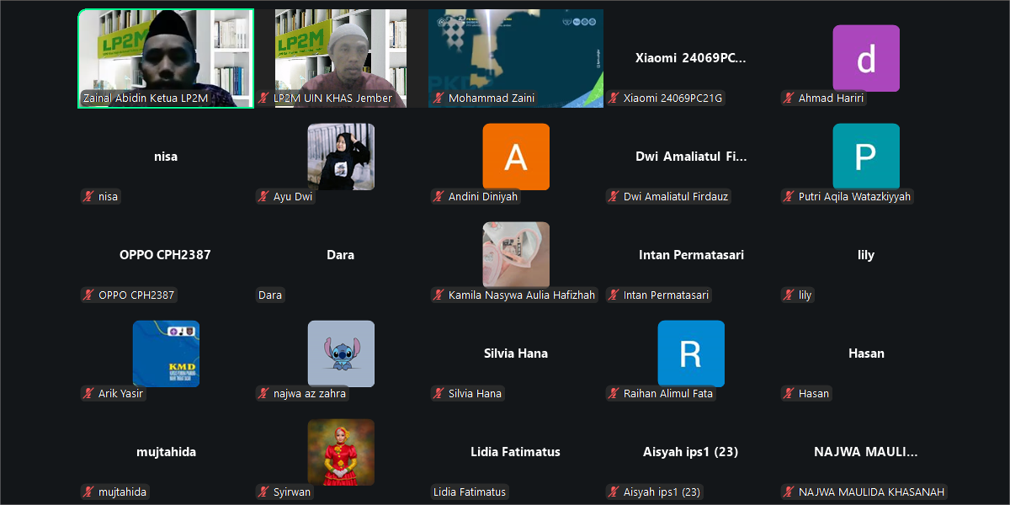Click the muted microphone icon beside Ahmad Hariri
1010x505 pixels.
[789, 98]
